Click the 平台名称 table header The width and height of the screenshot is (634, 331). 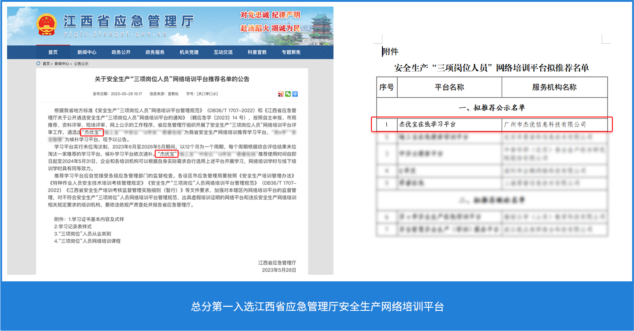tap(449, 87)
